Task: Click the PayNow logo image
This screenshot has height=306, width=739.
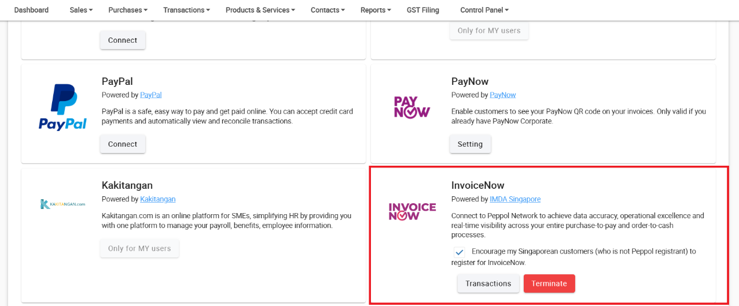Action: coord(411,107)
